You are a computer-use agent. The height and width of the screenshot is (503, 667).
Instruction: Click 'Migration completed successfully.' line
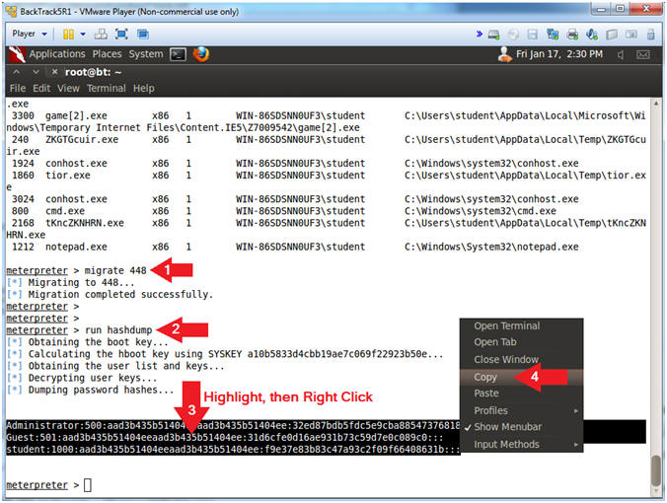[120, 295]
